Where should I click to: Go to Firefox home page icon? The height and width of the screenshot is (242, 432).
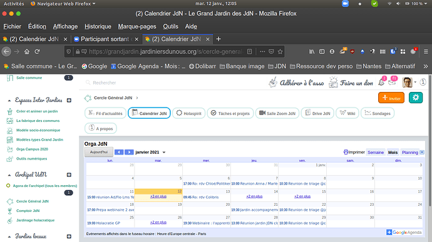pos(27,51)
